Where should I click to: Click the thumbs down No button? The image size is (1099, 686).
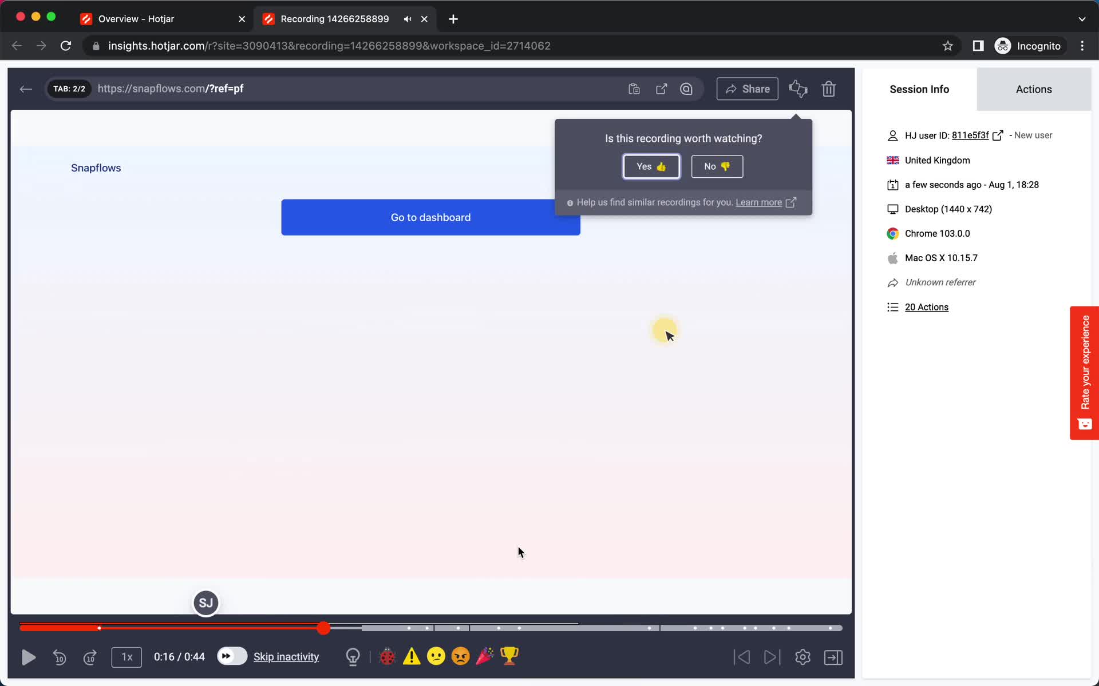coord(715,166)
